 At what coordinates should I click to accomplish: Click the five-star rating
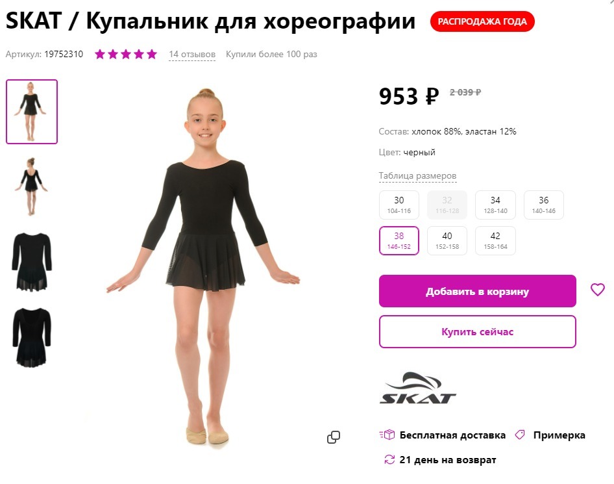pos(126,54)
